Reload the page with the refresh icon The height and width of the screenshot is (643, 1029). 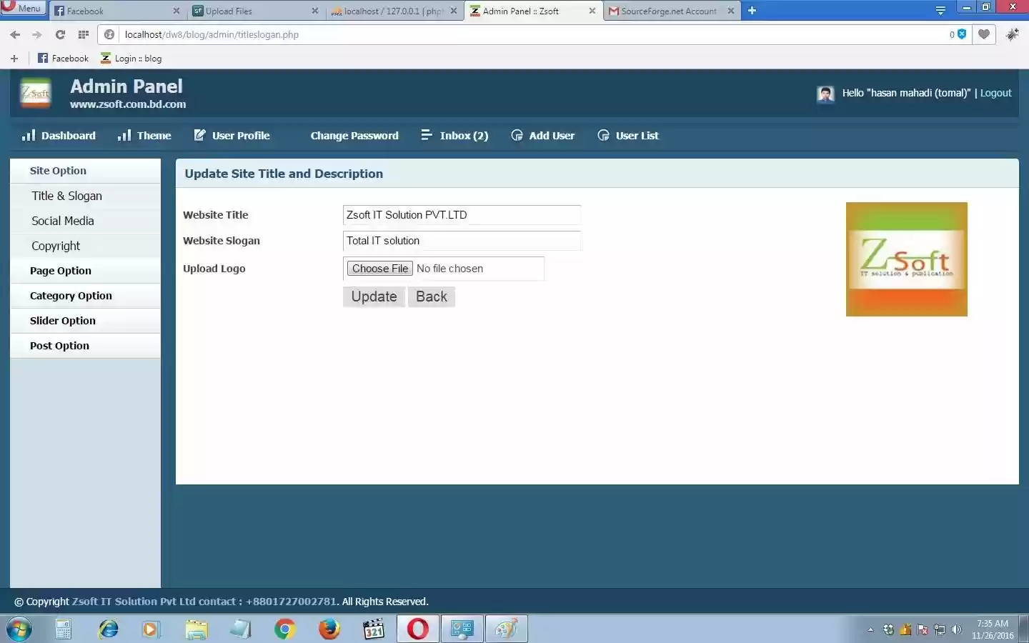(60, 34)
